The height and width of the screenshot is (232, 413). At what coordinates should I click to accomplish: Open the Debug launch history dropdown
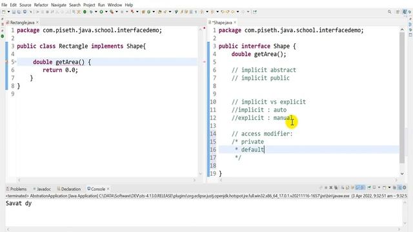96,12
